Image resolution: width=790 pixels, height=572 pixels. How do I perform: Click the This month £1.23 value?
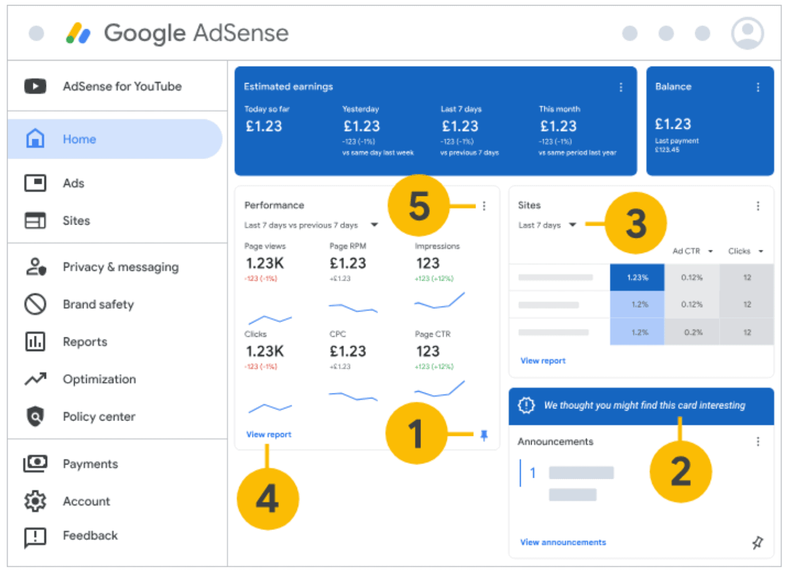point(559,126)
